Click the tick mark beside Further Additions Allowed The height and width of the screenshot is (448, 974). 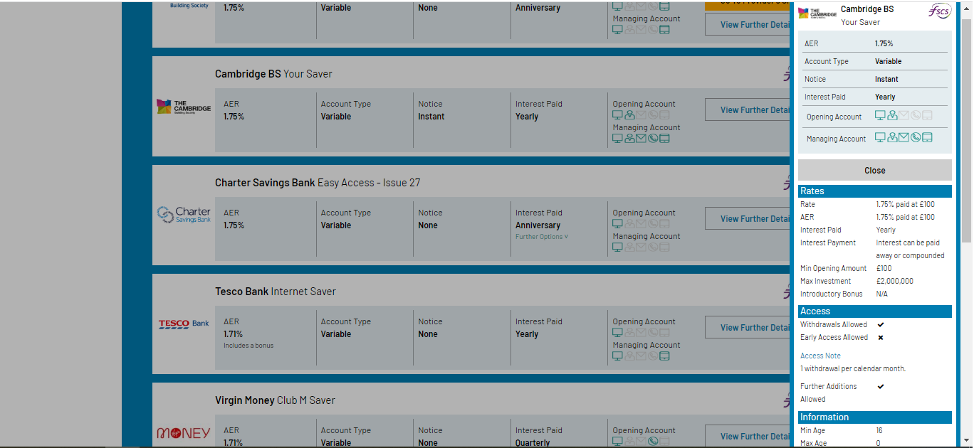pos(881,386)
